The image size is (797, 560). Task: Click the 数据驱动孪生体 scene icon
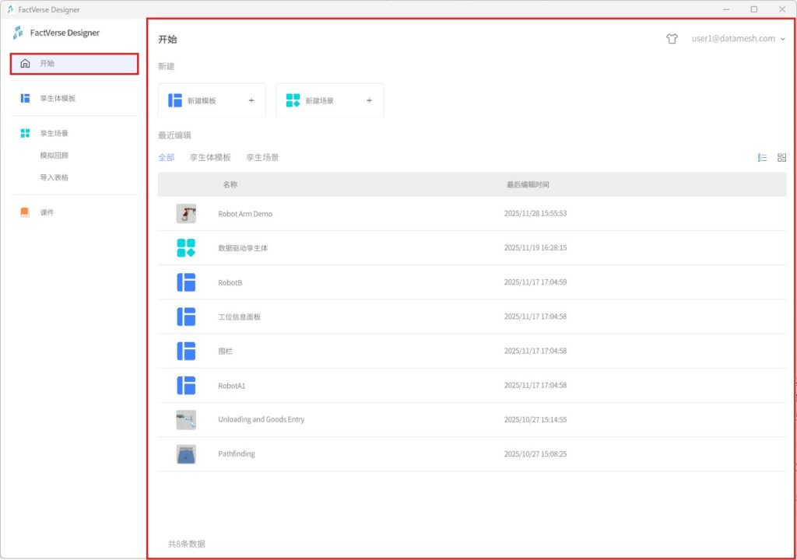pos(186,248)
